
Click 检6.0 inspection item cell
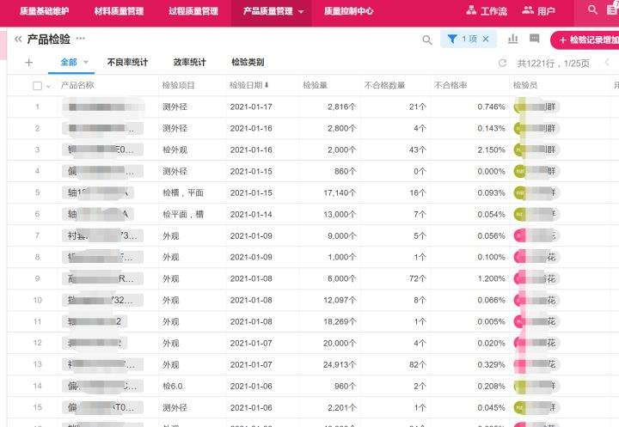173,386
